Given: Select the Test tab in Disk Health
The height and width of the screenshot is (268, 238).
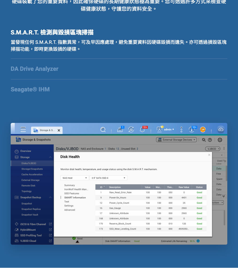Looking at the screenshot, I should coord(67,202).
